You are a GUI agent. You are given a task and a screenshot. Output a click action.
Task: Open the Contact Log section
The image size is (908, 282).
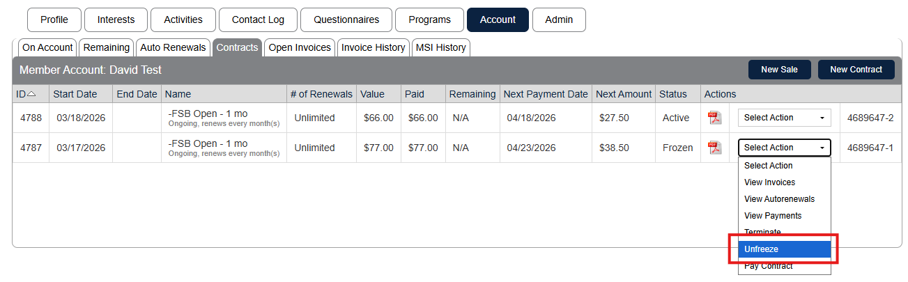tap(258, 19)
